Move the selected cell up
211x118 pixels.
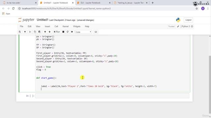[45, 32]
